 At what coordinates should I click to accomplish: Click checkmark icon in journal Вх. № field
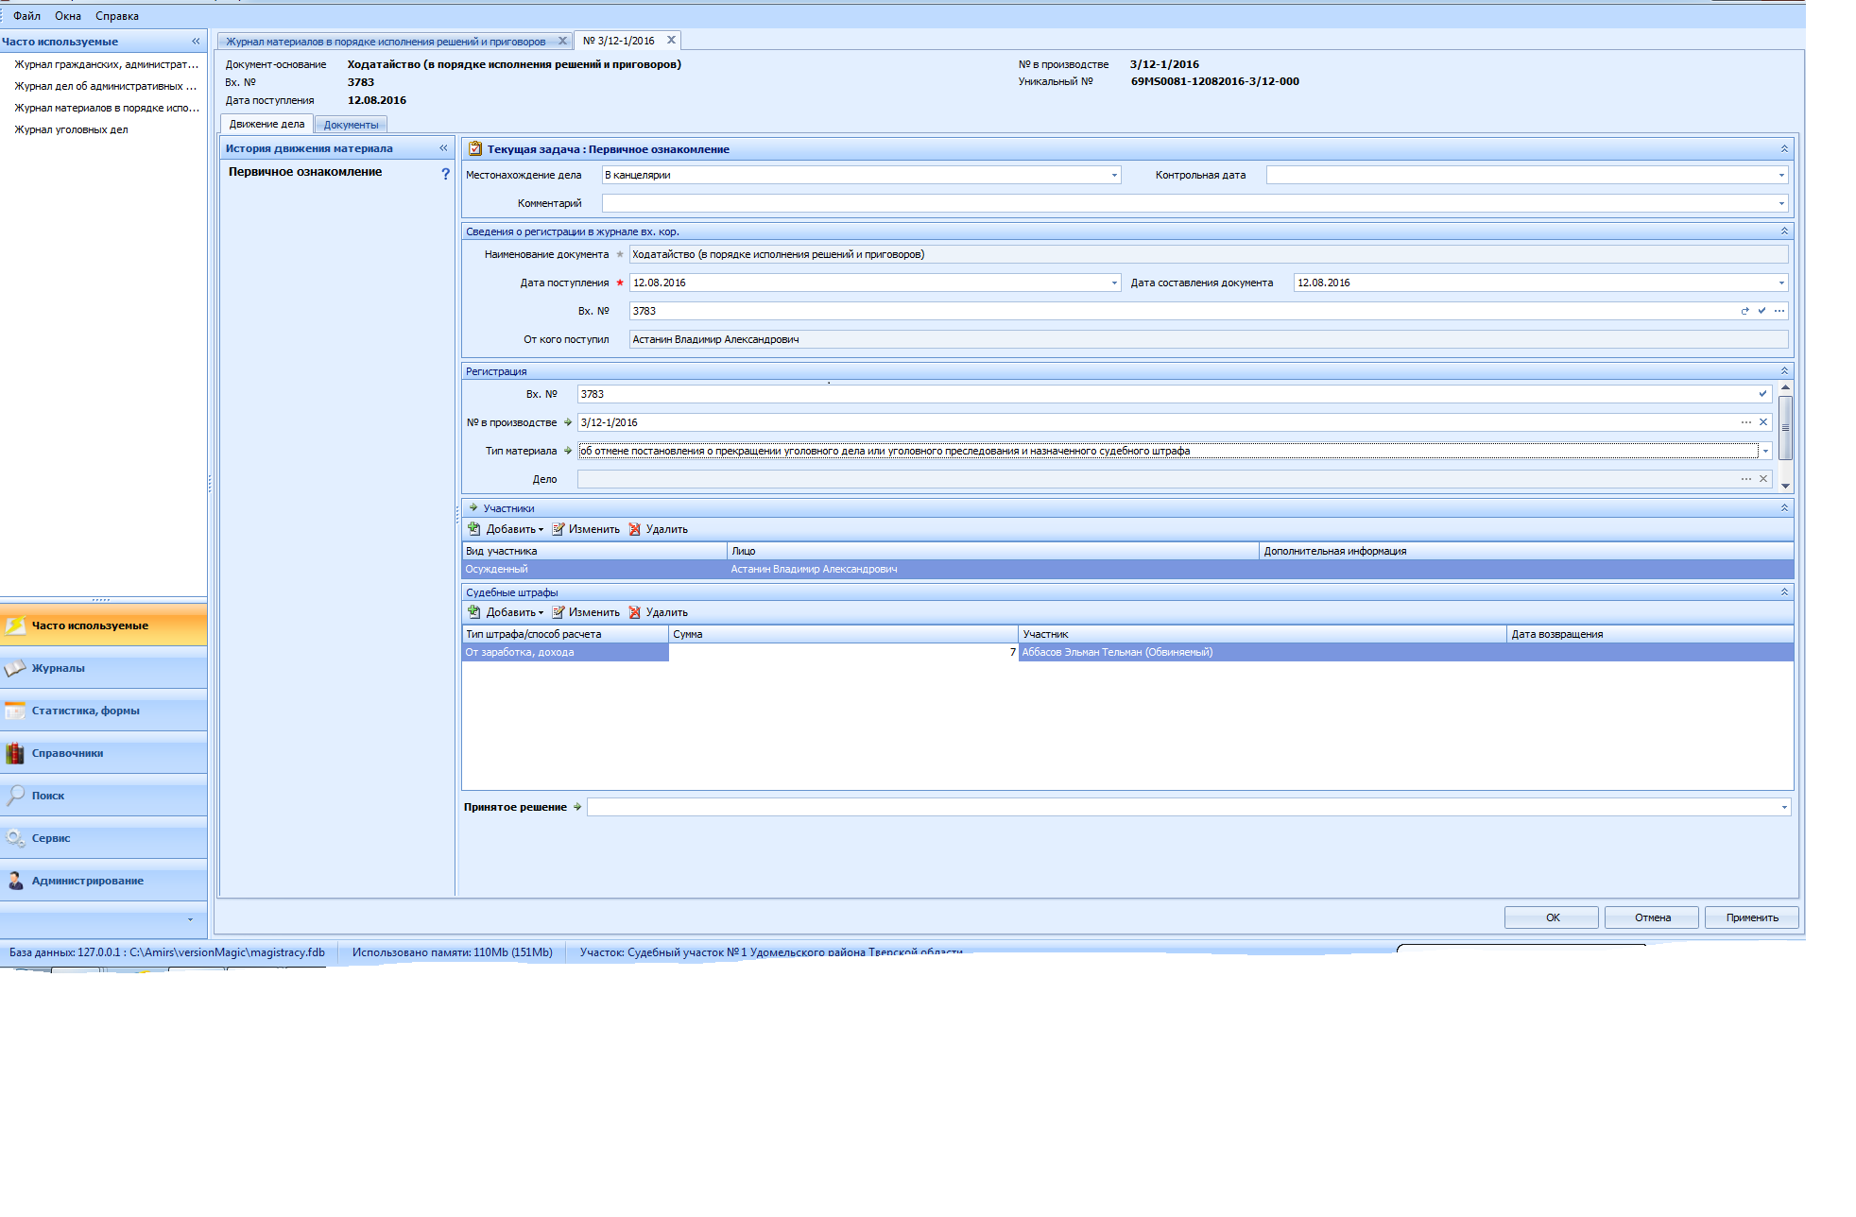pos(1761,311)
